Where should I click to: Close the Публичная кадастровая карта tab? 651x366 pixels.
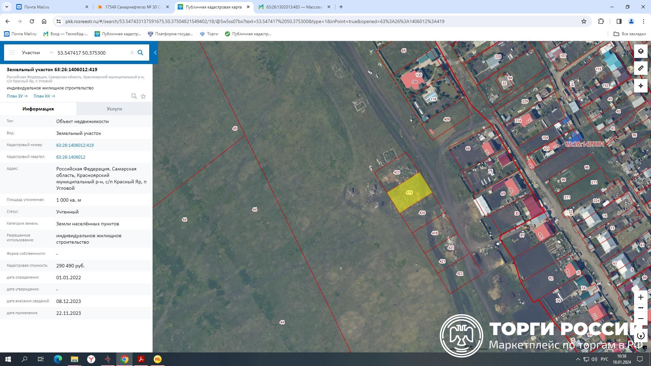tap(248, 7)
